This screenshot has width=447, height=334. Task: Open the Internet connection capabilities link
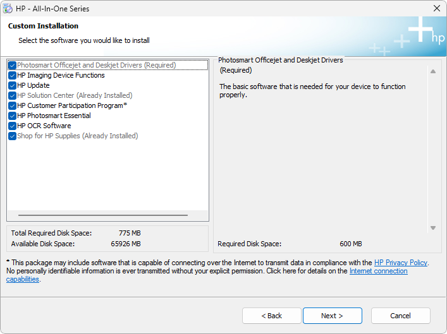pyautogui.click(x=378, y=271)
